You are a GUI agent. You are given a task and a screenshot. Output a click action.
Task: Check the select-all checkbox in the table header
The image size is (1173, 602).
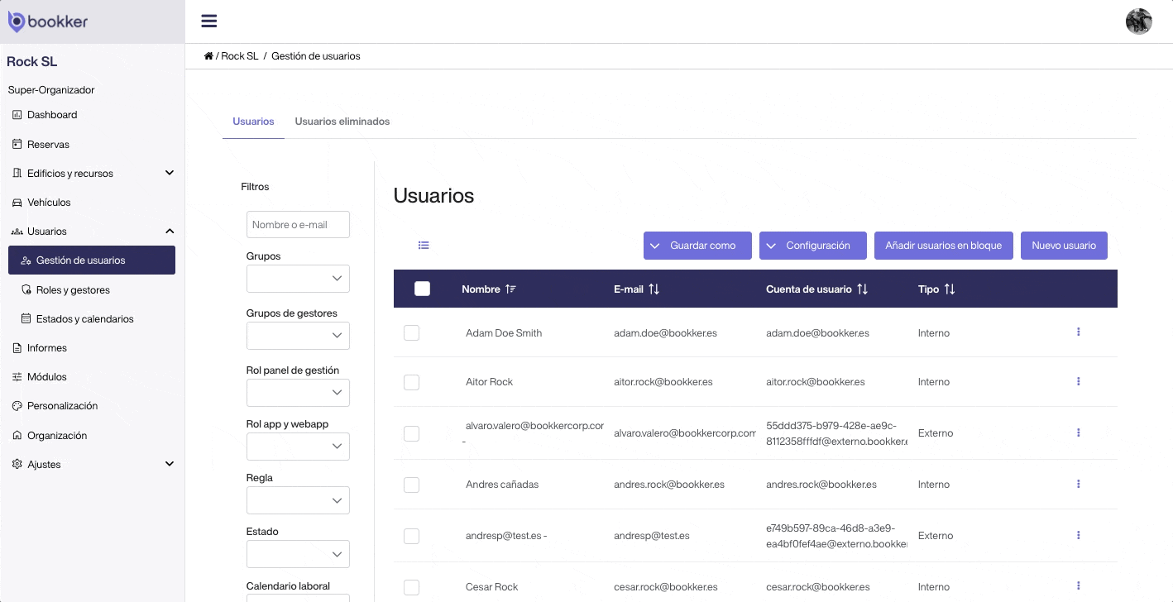[422, 289]
